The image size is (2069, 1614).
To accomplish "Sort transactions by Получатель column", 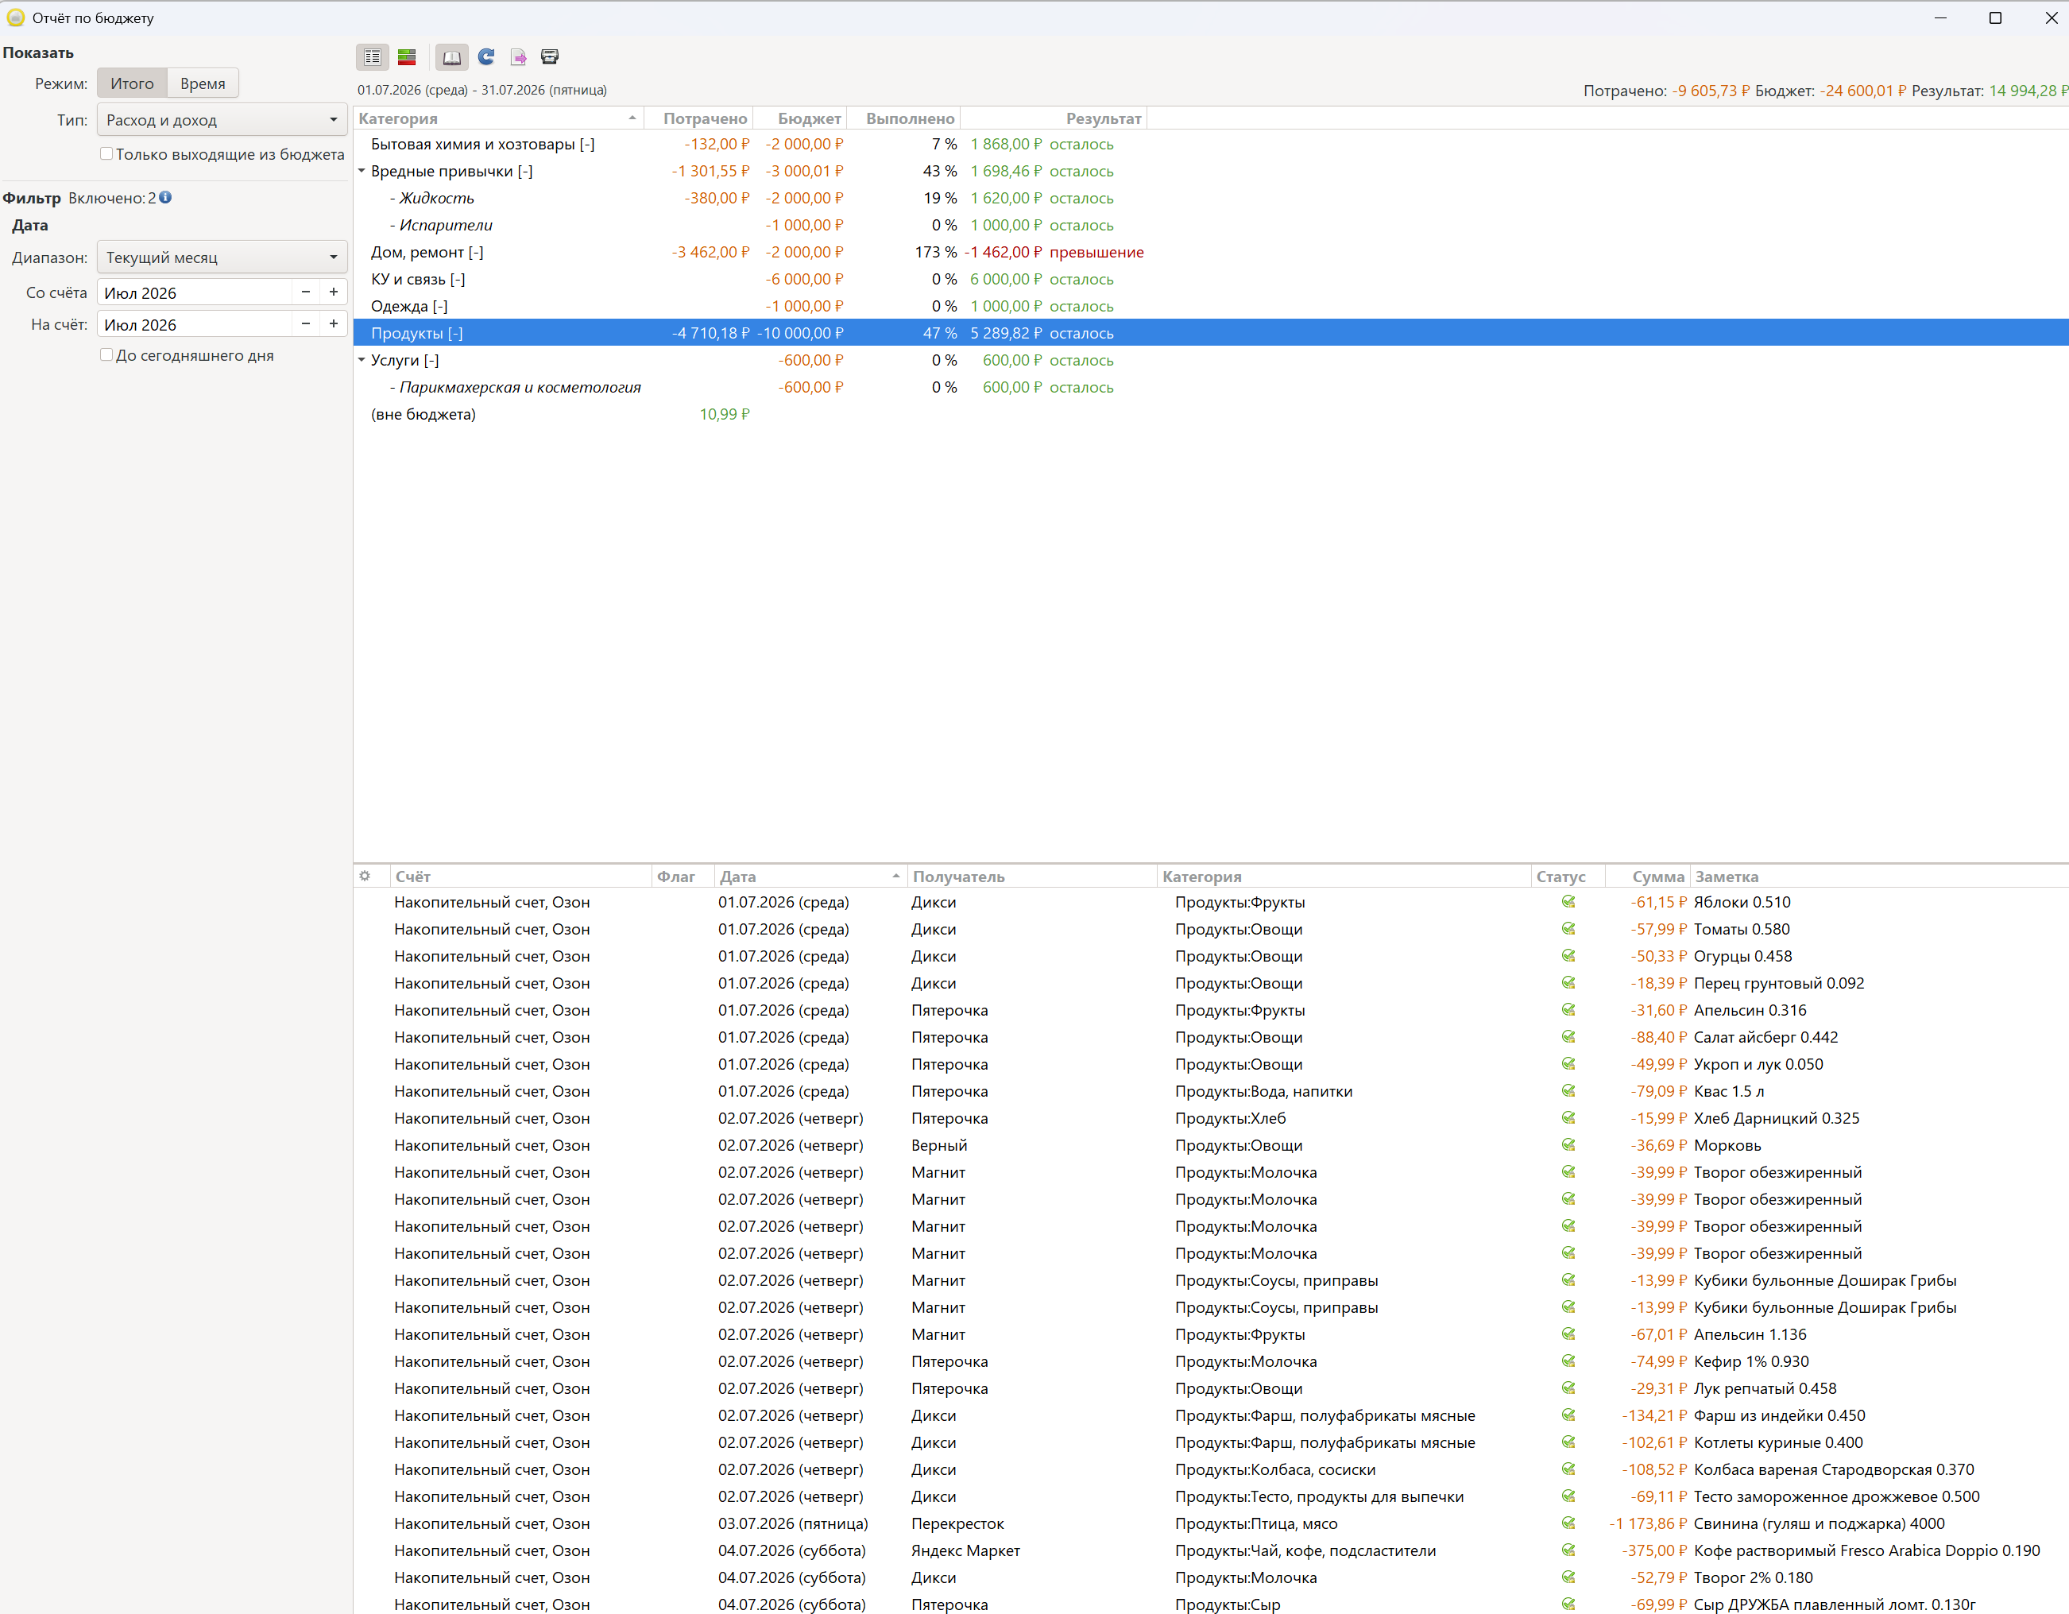I will (1031, 877).
